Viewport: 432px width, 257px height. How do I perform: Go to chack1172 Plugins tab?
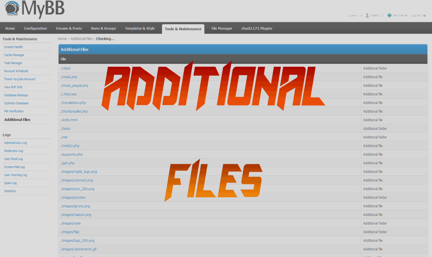(257, 28)
